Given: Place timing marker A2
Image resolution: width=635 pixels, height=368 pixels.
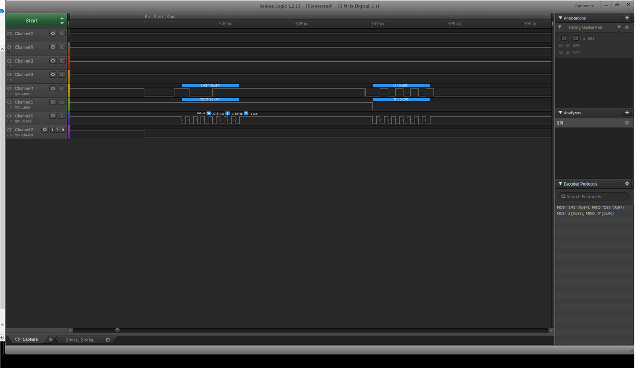Looking at the screenshot, I should click(575, 39).
